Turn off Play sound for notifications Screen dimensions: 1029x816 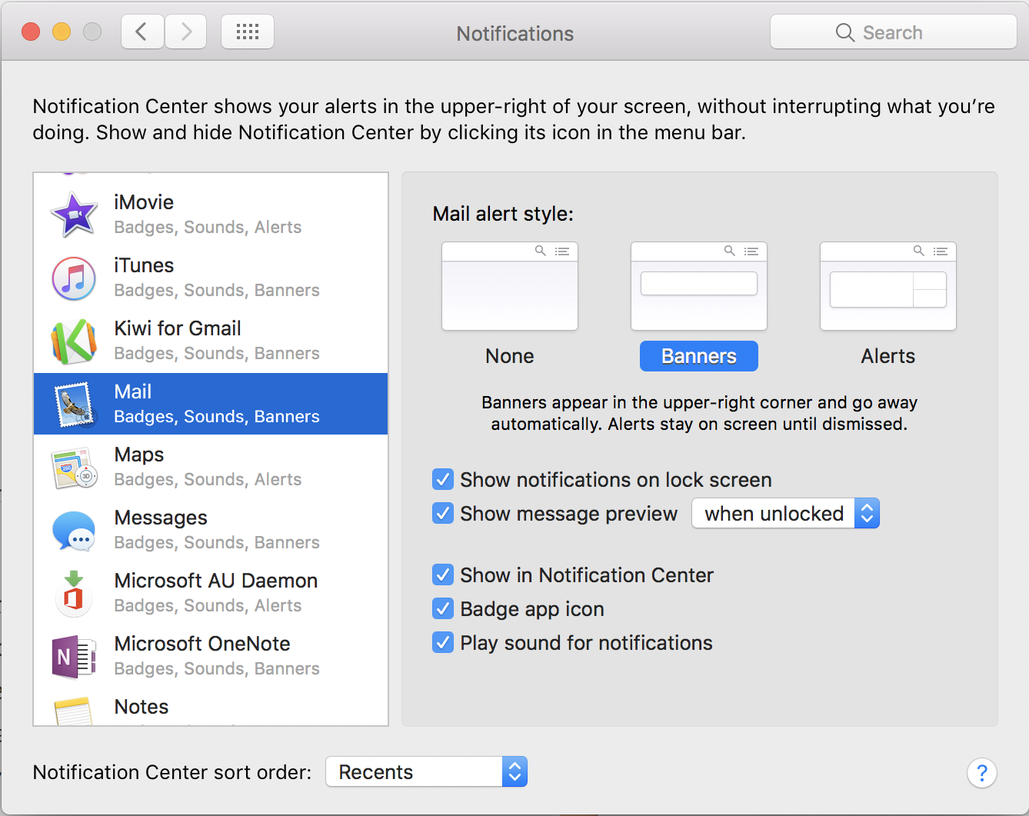click(443, 642)
